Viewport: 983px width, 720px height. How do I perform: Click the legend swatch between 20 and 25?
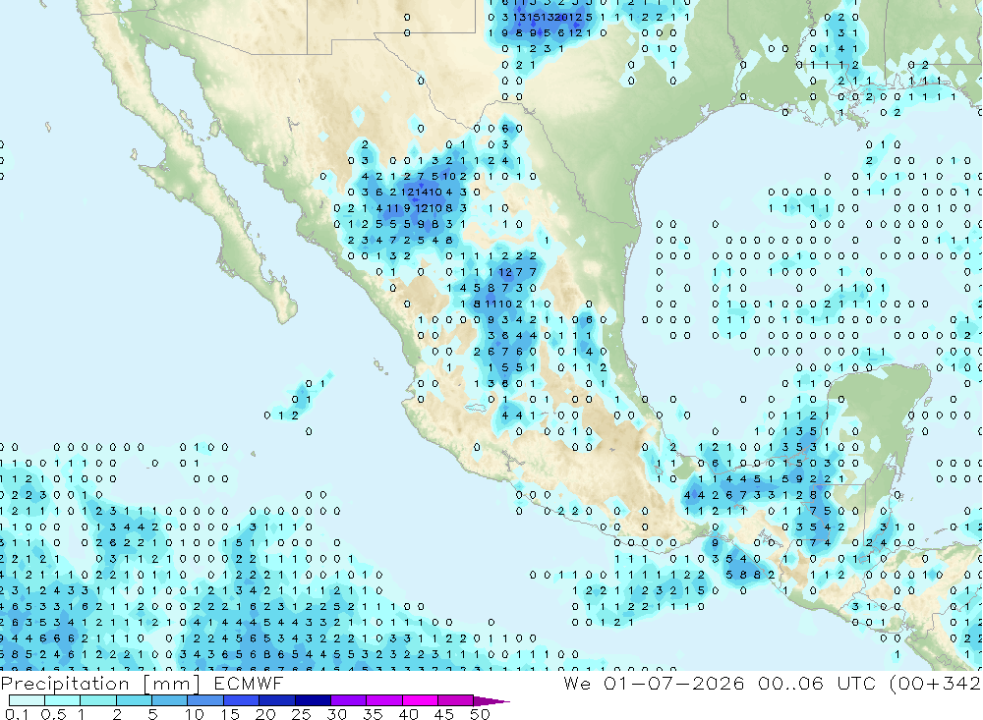pos(276,700)
